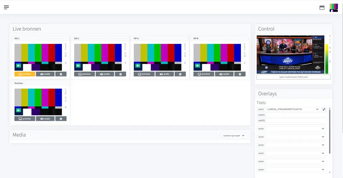This screenshot has height=178, width=343.
Task: Click the green plane icon on MP B
Action: tap(197, 65)
